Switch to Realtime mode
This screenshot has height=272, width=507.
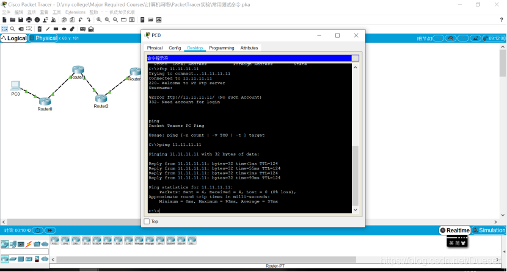[454, 231]
